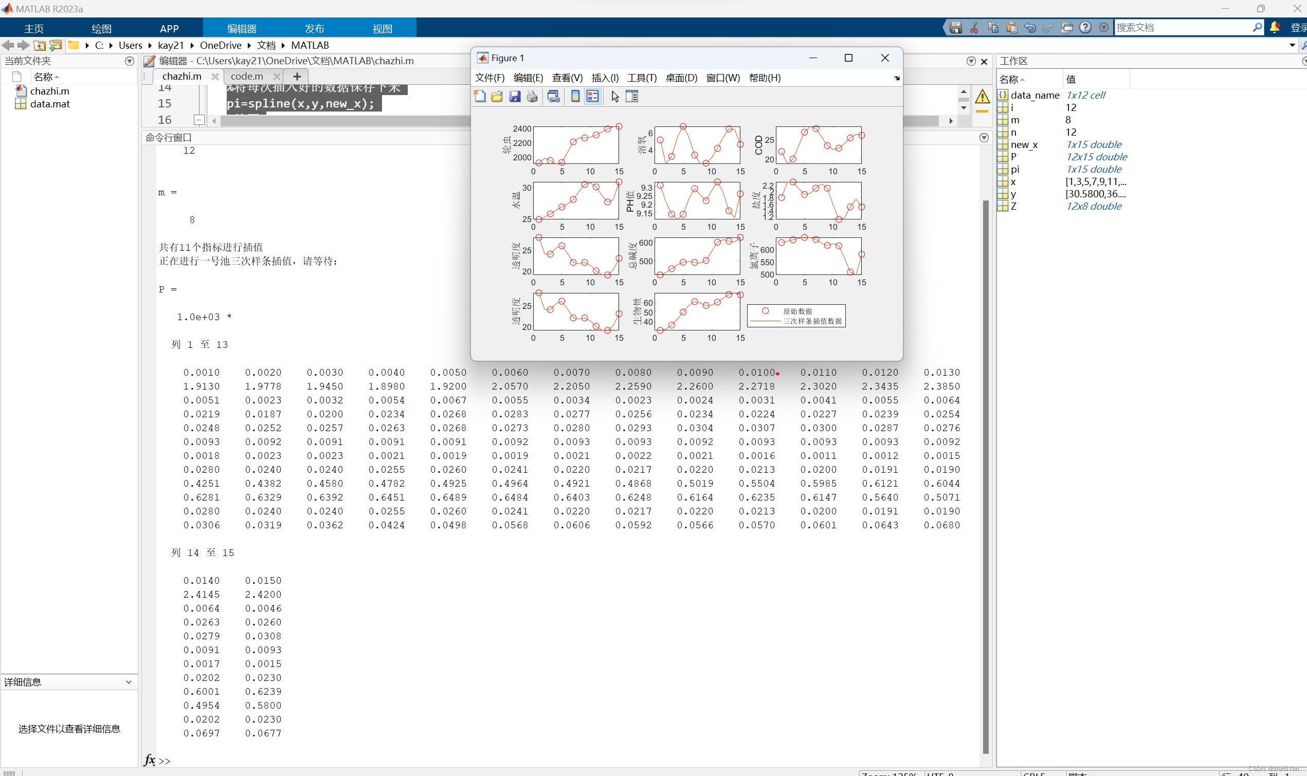Switch to the 视图 ribbon tab

(x=383, y=29)
